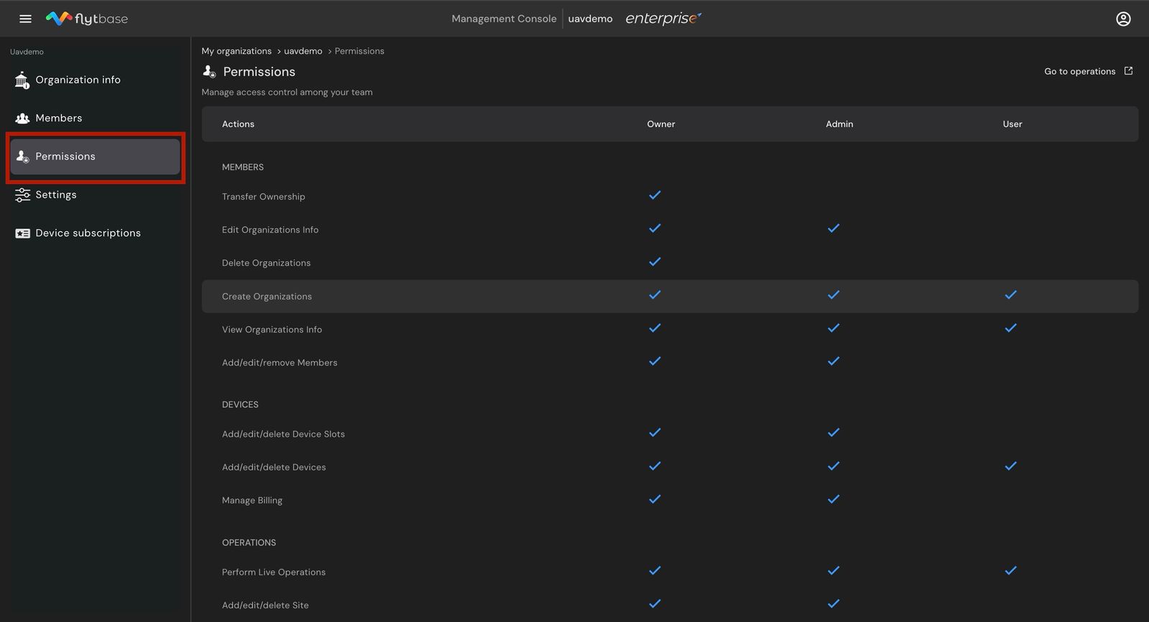Screen dimensions: 1149x622
Task: Click the User column header
Action: pyautogui.click(x=1013, y=124)
